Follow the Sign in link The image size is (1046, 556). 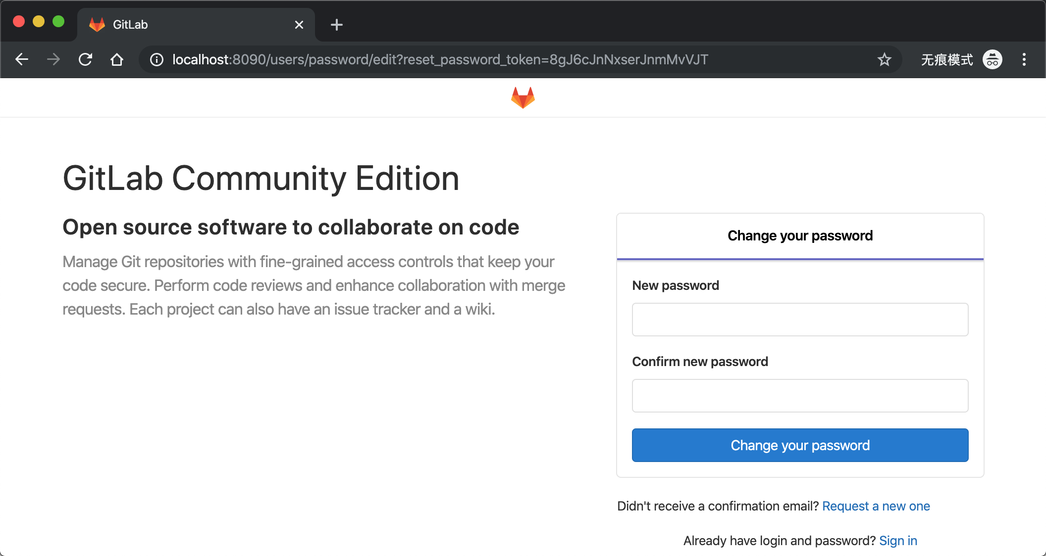point(898,541)
